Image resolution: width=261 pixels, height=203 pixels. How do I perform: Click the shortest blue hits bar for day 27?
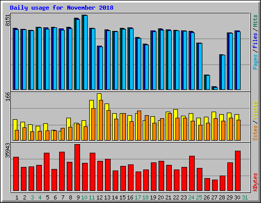(x=215, y=88)
